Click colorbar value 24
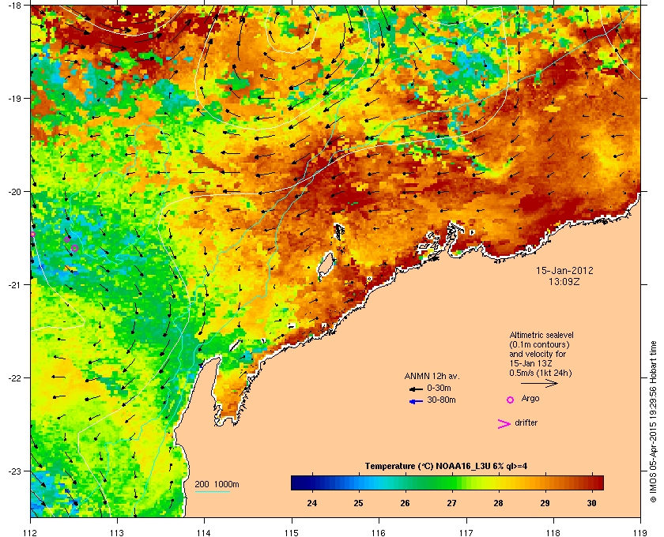Image resolution: width=664 pixels, height=537 pixels. [312, 503]
